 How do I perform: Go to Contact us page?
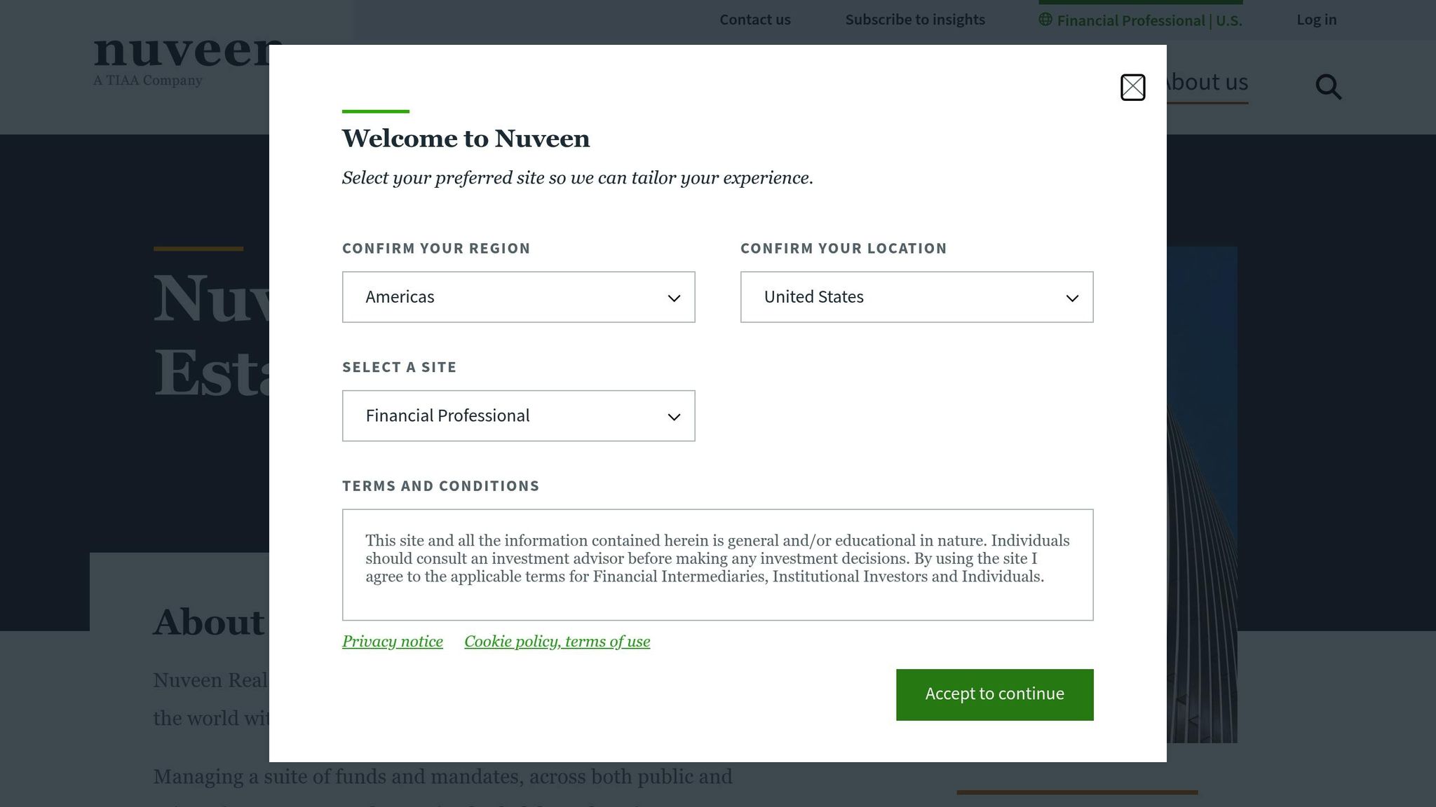tap(754, 20)
